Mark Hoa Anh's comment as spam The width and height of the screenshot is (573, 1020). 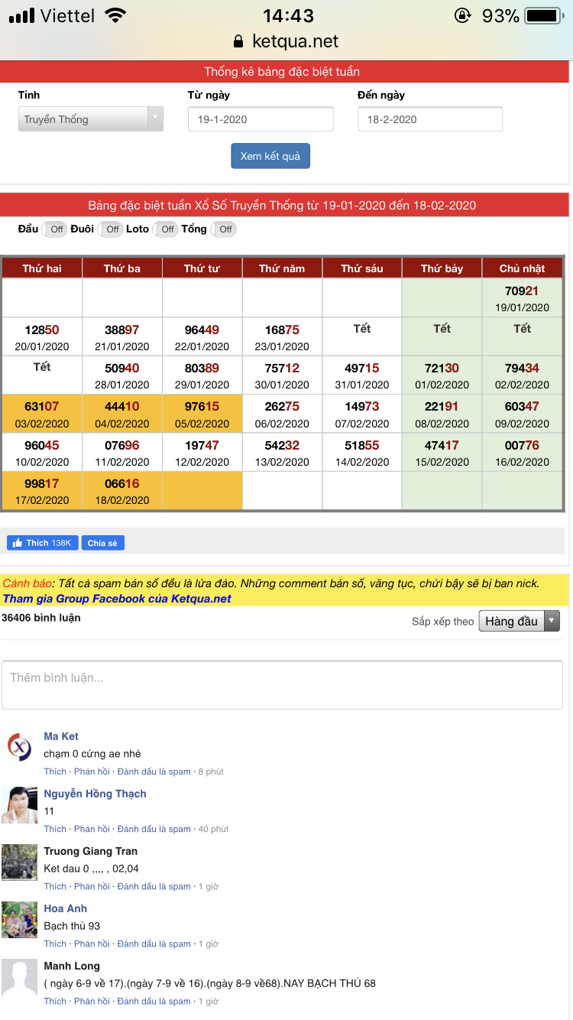click(154, 944)
